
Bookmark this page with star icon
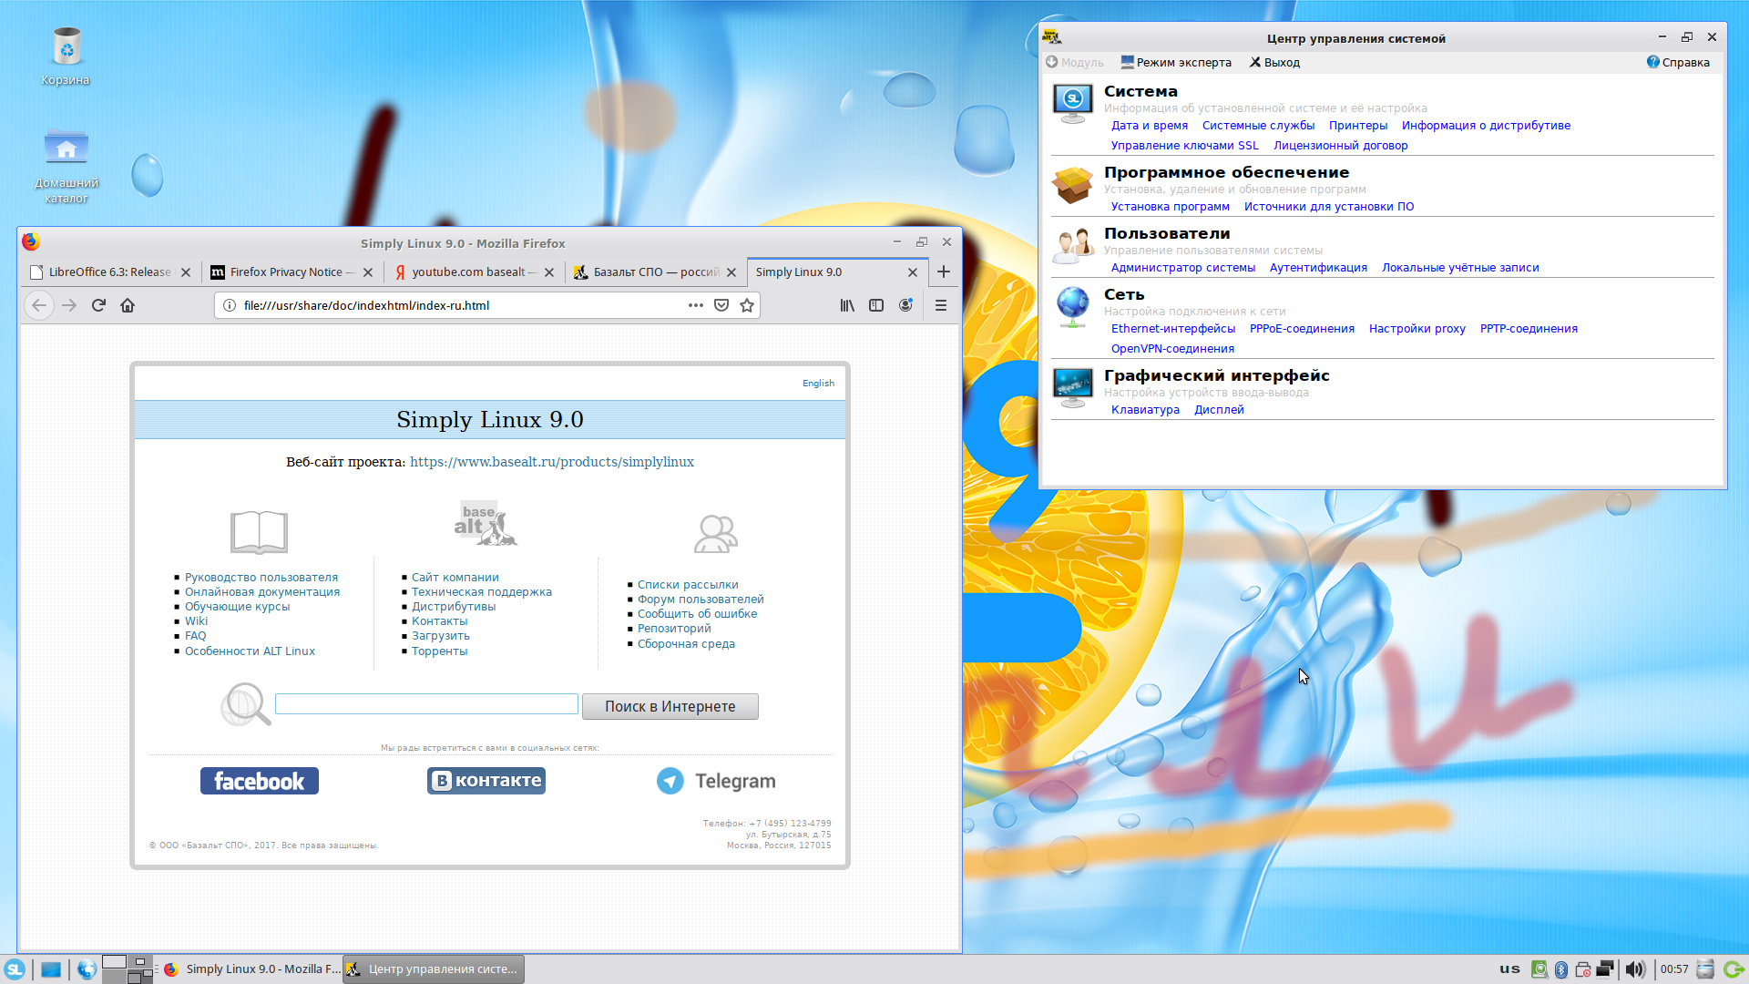pos(747,305)
